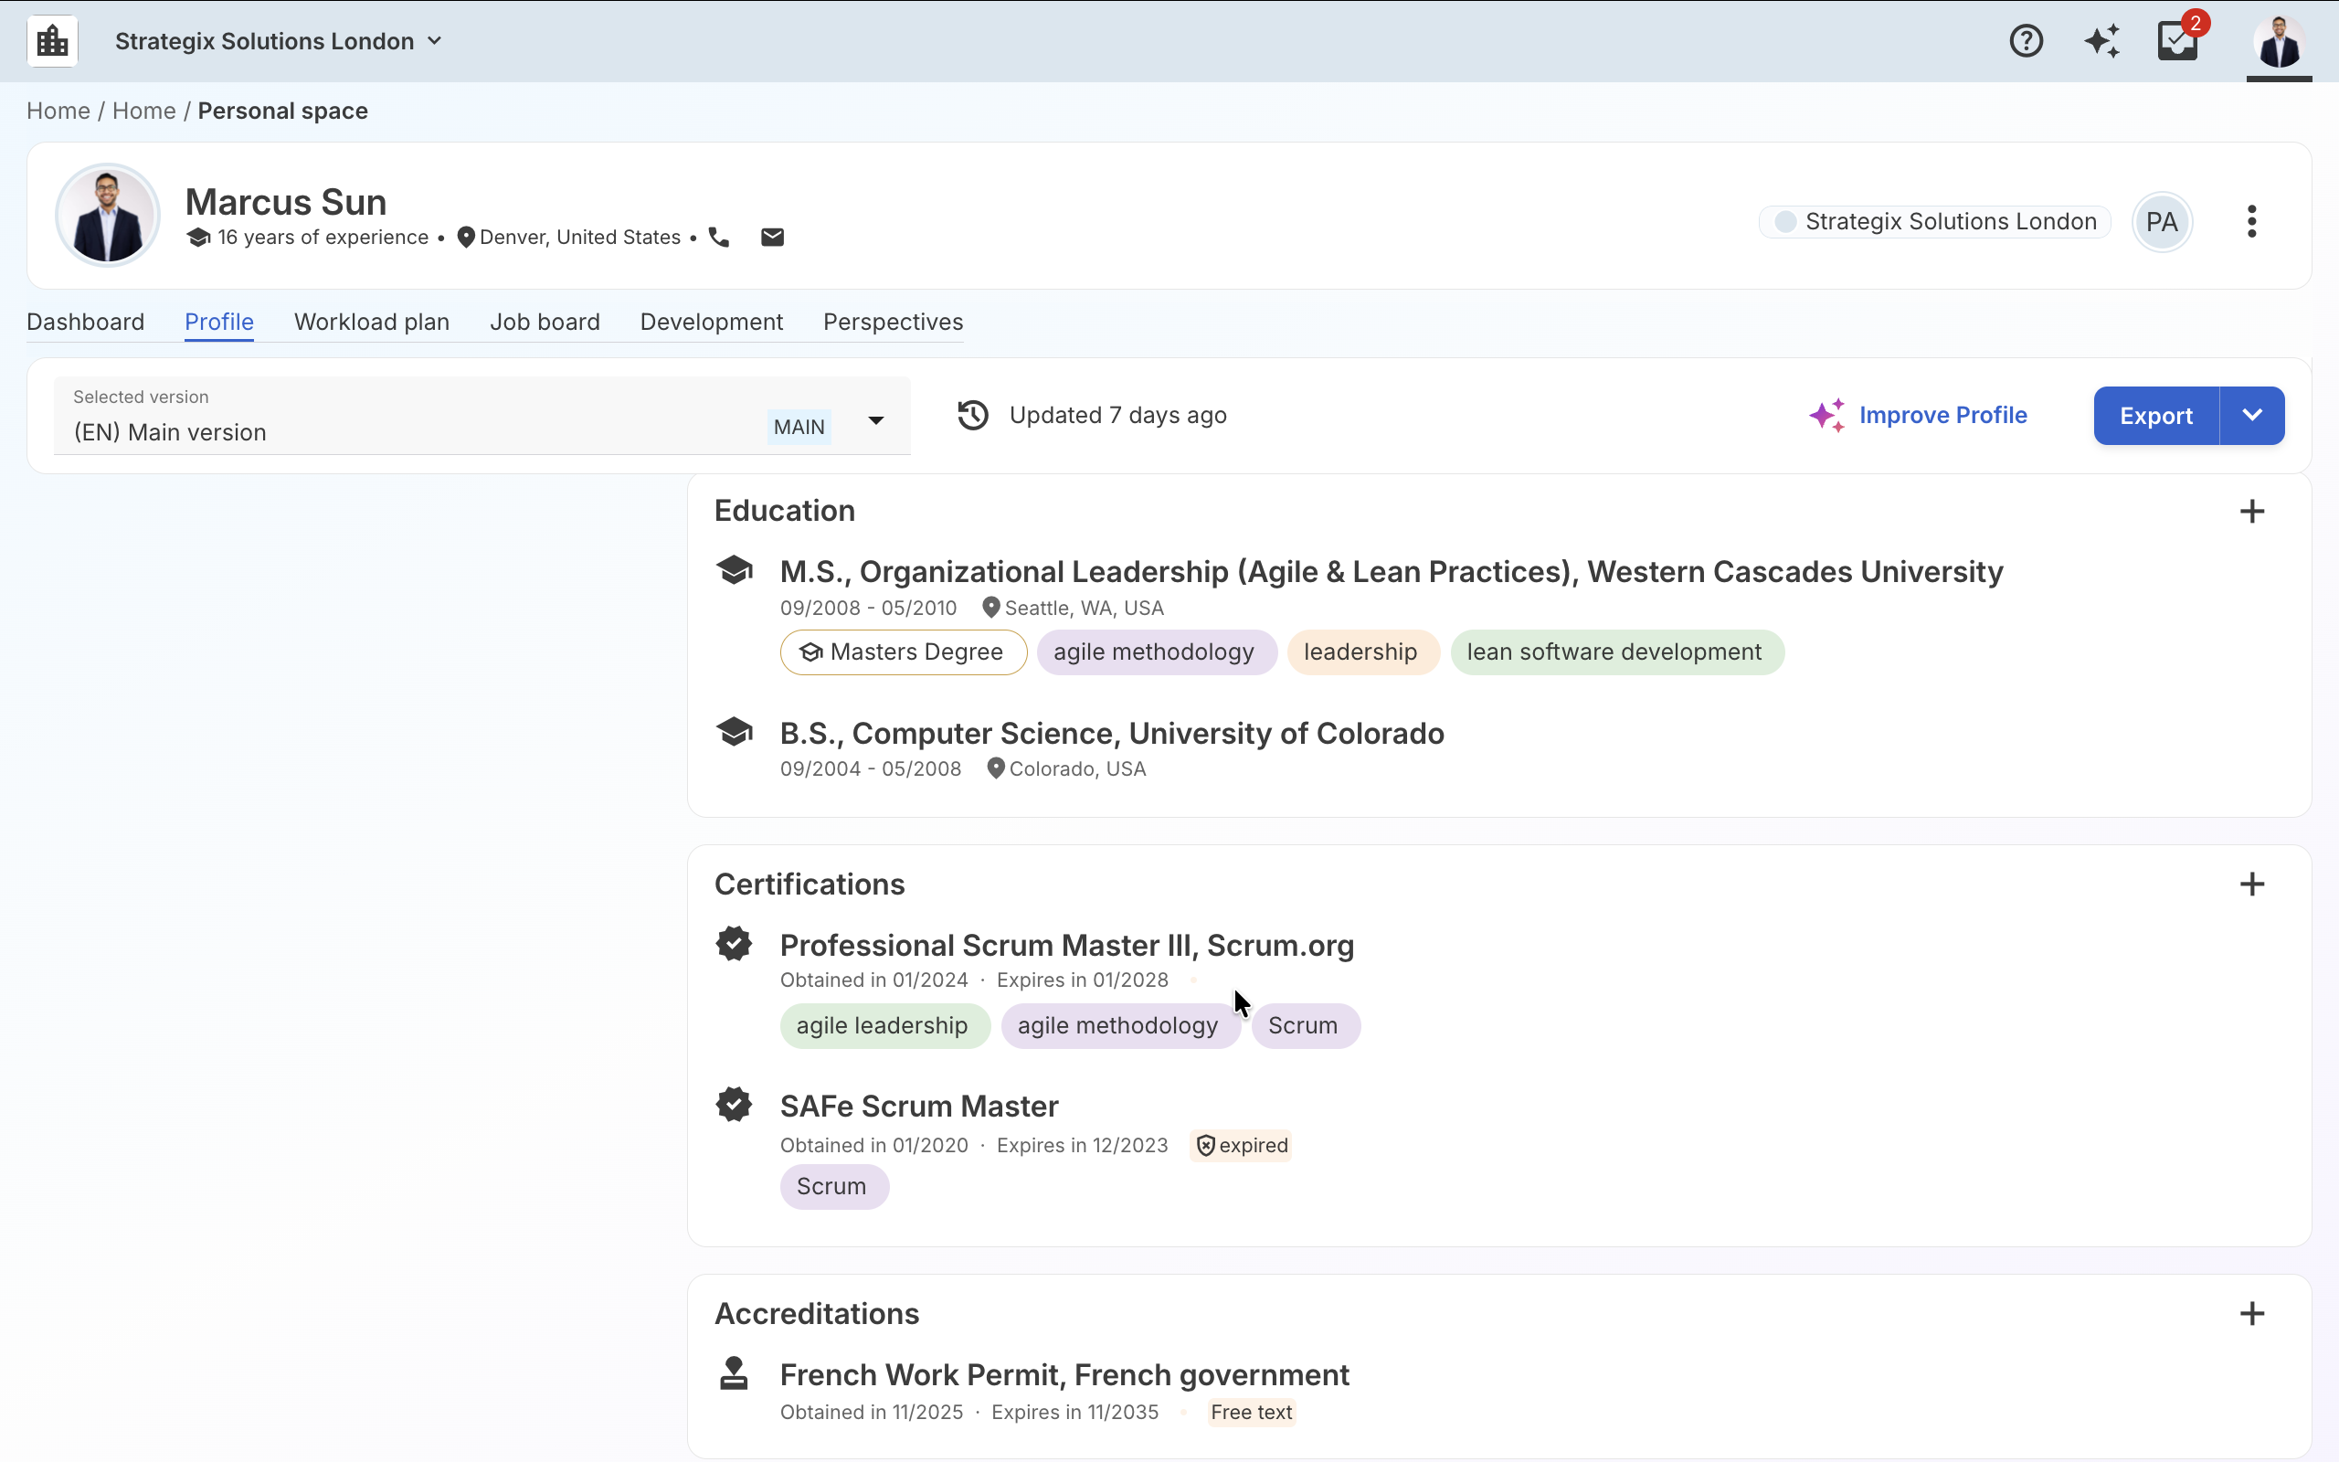Add a new Education entry
Viewport: 2339px width, 1462px height.
2252,511
